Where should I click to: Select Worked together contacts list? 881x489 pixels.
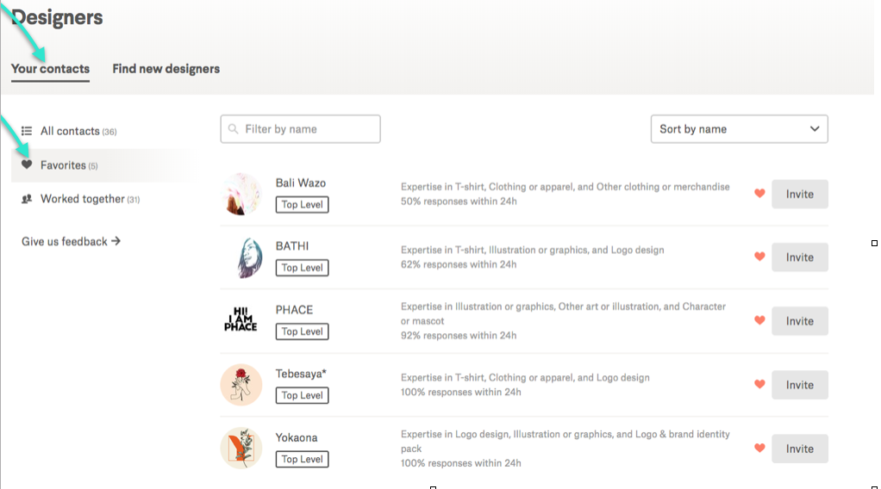(x=84, y=199)
